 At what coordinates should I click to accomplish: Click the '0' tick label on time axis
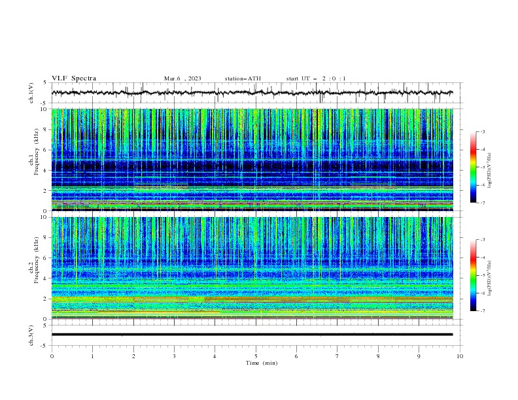[52, 356]
